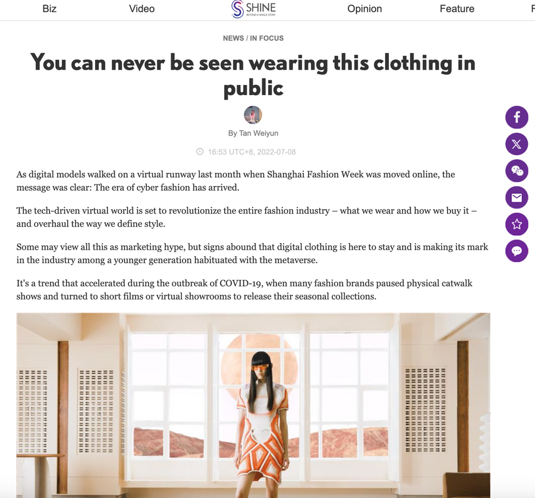535x498 pixels.
Task: Share article on X
Action: (517, 144)
